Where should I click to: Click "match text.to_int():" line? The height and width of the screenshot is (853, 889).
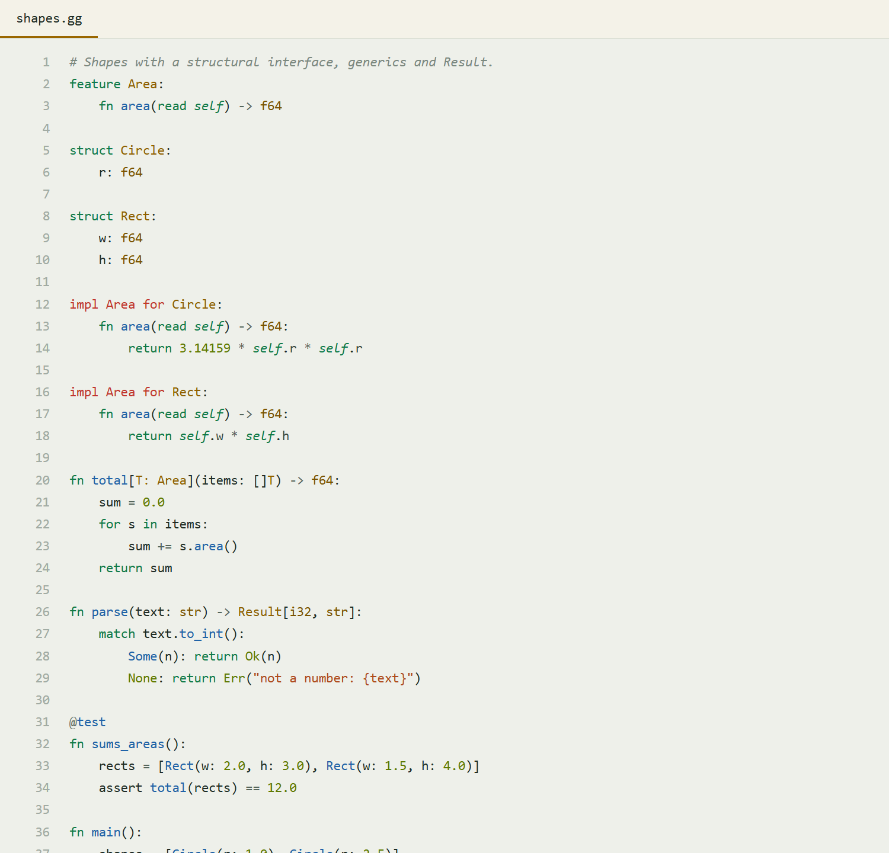tap(172, 634)
